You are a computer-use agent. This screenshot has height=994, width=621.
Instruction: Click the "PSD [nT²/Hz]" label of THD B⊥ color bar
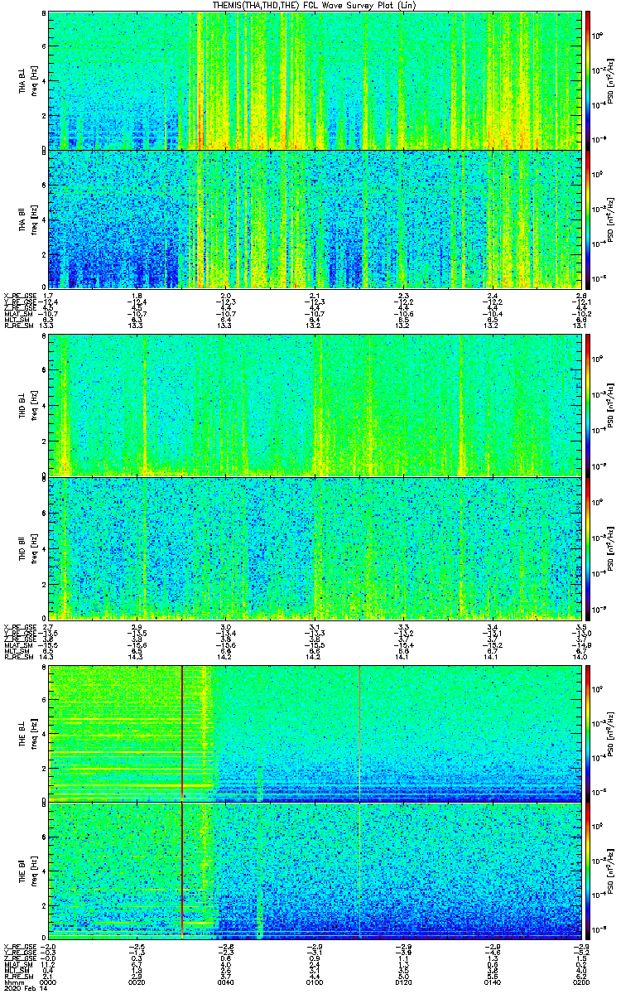pos(611,405)
